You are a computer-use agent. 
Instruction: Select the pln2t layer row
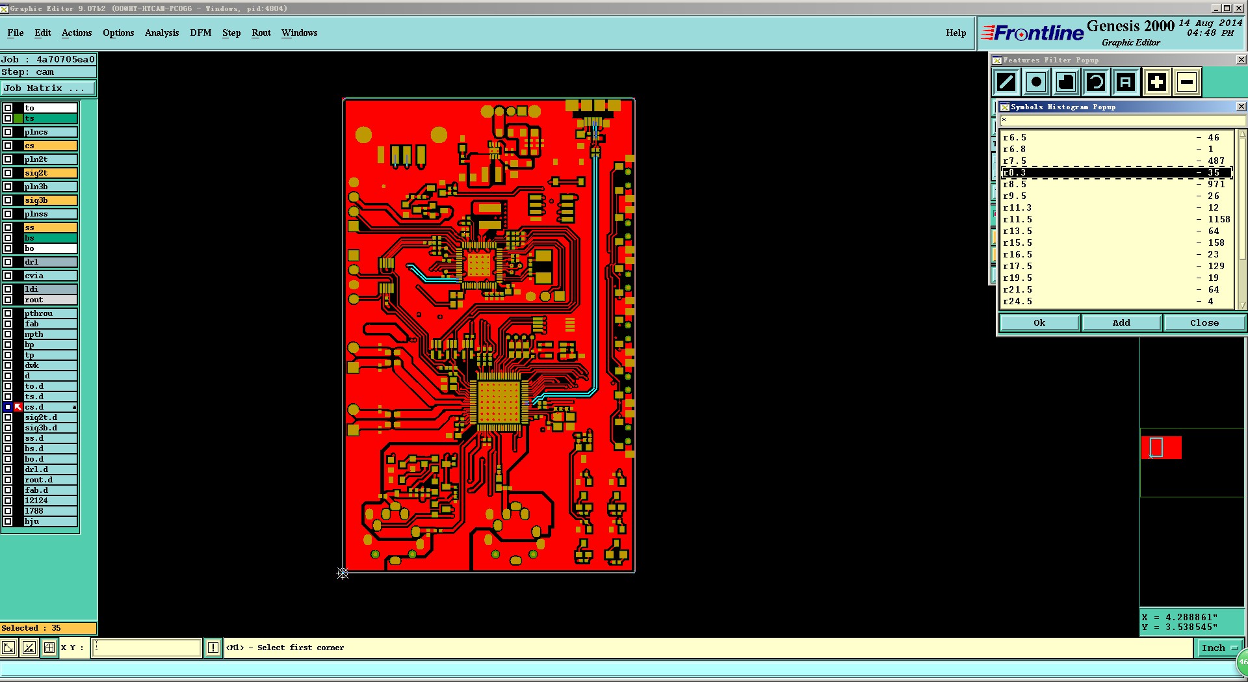click(x=51, y=159)
